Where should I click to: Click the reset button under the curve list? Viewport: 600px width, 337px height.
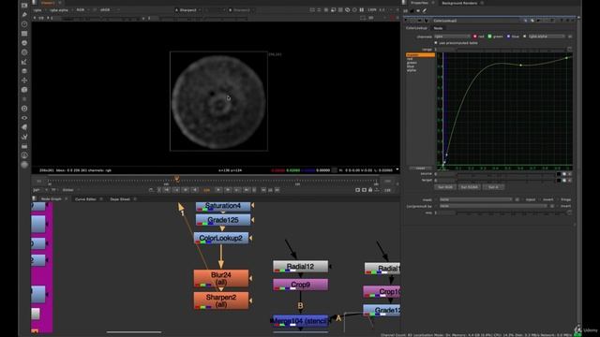[x=420, y=168]
